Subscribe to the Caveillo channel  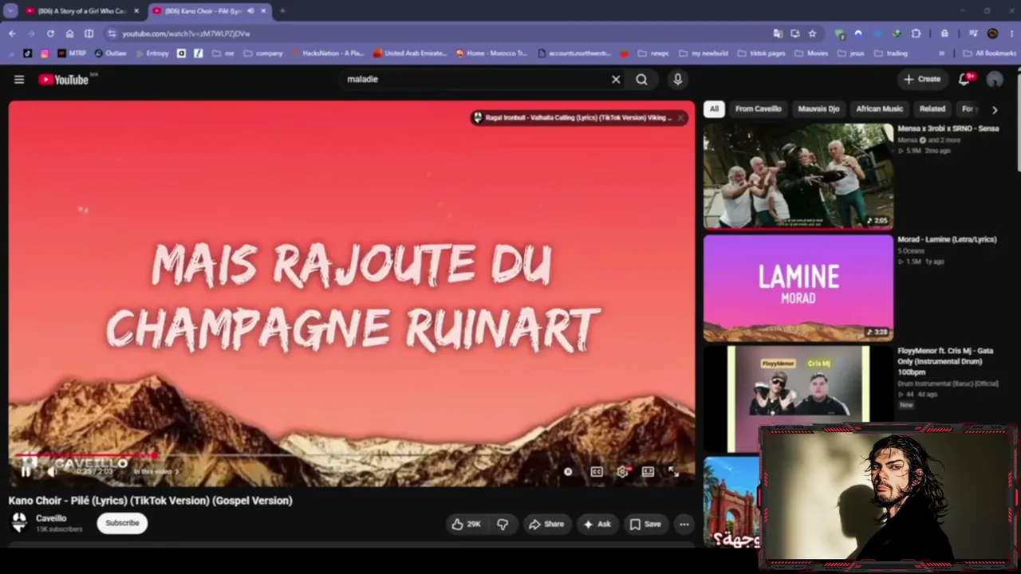click(x=122, y=523)
